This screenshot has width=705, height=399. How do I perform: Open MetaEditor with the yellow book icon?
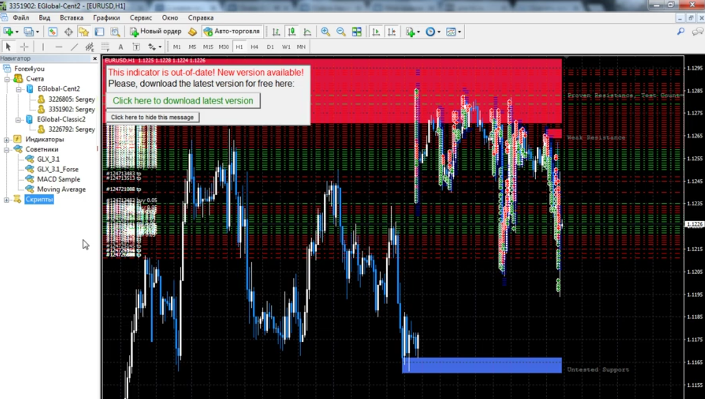[192, 32]
